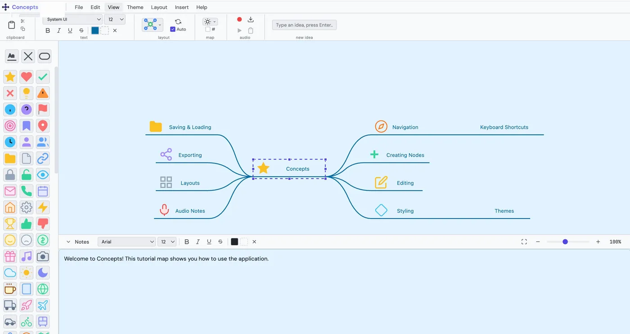
Task: Start audio recording with the red button
Action: [x=239, y=19]
